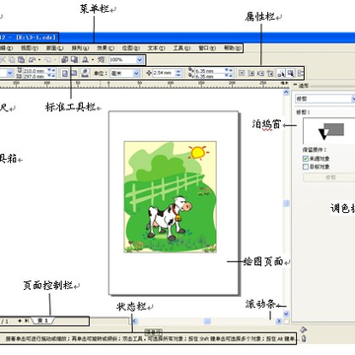The height and width of the screenshot is (355, 355).
Task: Click the nudge offset 2.54 mm field
Action: (x=165, y=73)
